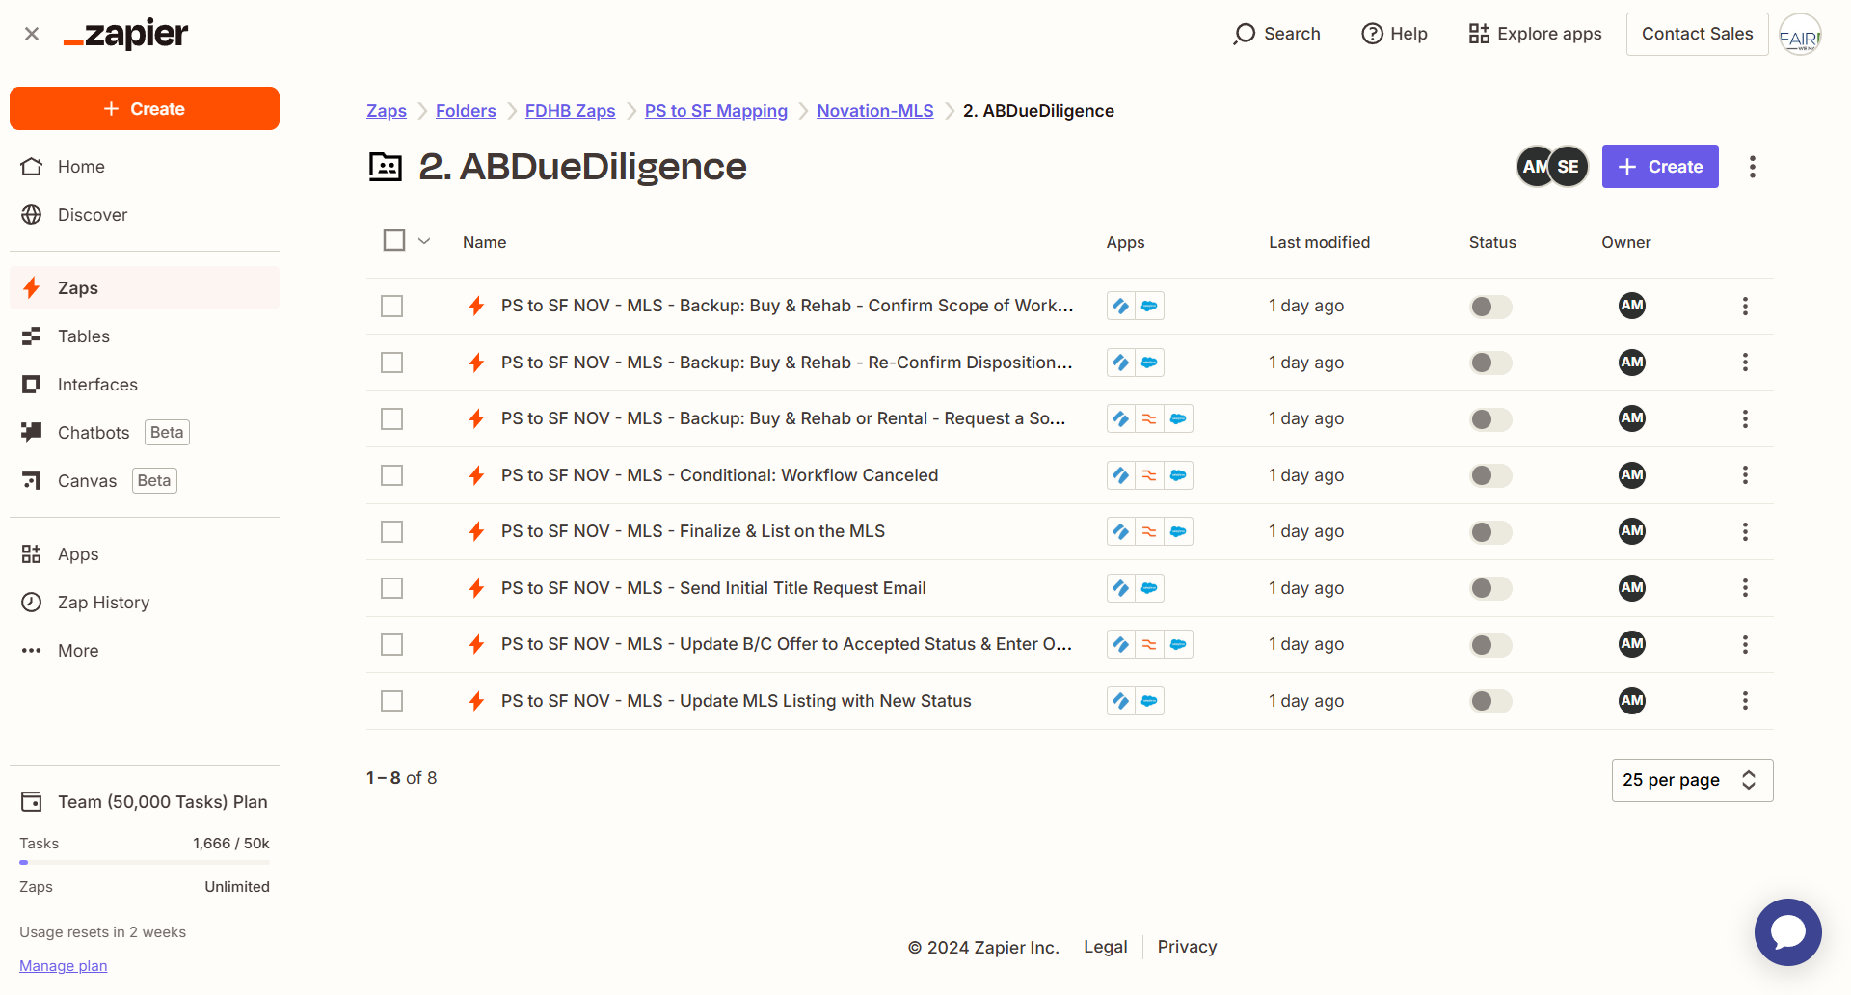Click the SE member avatar in header
The image size is (1851, 995).
pos(1569,167)
